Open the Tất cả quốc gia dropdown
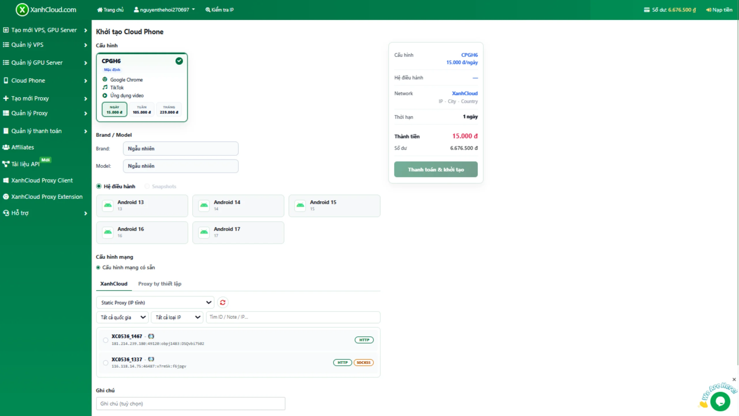The height and width of the screenshot is (416, 739). (122, 317)
